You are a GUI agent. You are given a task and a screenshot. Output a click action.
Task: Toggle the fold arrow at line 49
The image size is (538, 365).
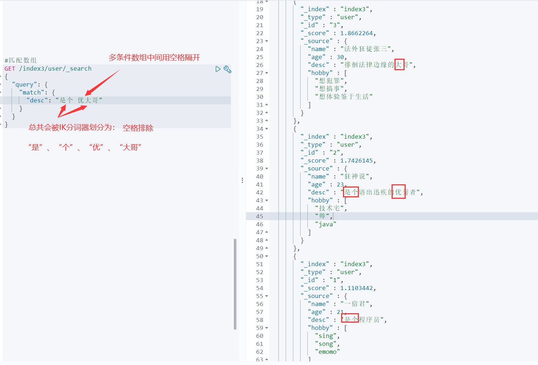(267, 248)
